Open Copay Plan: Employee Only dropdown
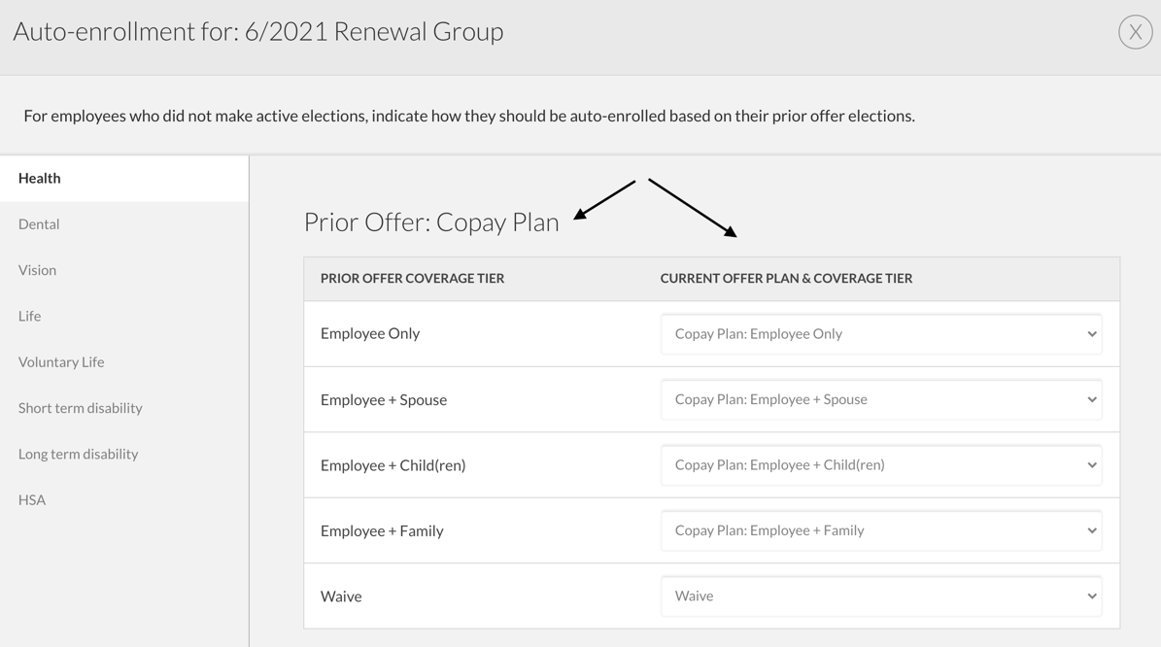The height and width of the screenshot is (647, 1161). [x=881, y=334]
